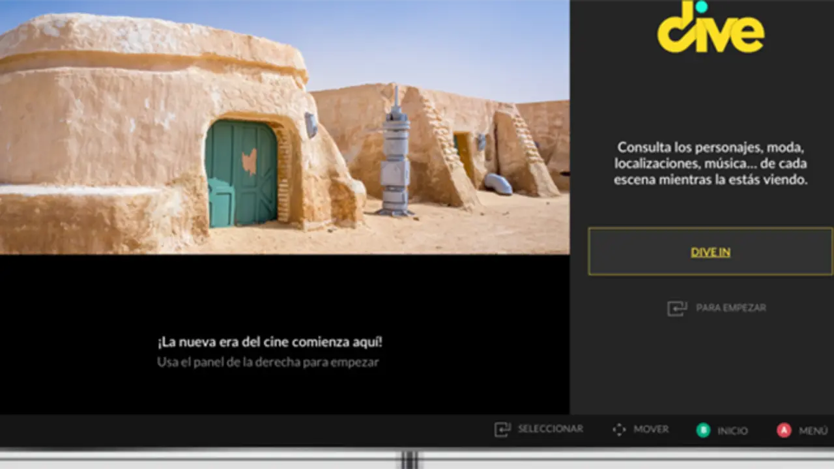This screenshot has width=834, height=469.
Task: Click the SELECCIONAR enter-key icon
Action: [502, 429]
